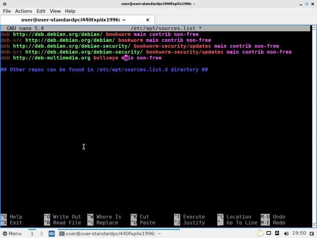Screen dimensions: 317x238
Task: Click the terminal icon in the title bar
Action: click(4, 4)
